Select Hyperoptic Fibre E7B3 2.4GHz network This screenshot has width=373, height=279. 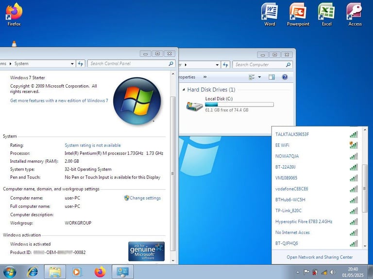point(316,221)
